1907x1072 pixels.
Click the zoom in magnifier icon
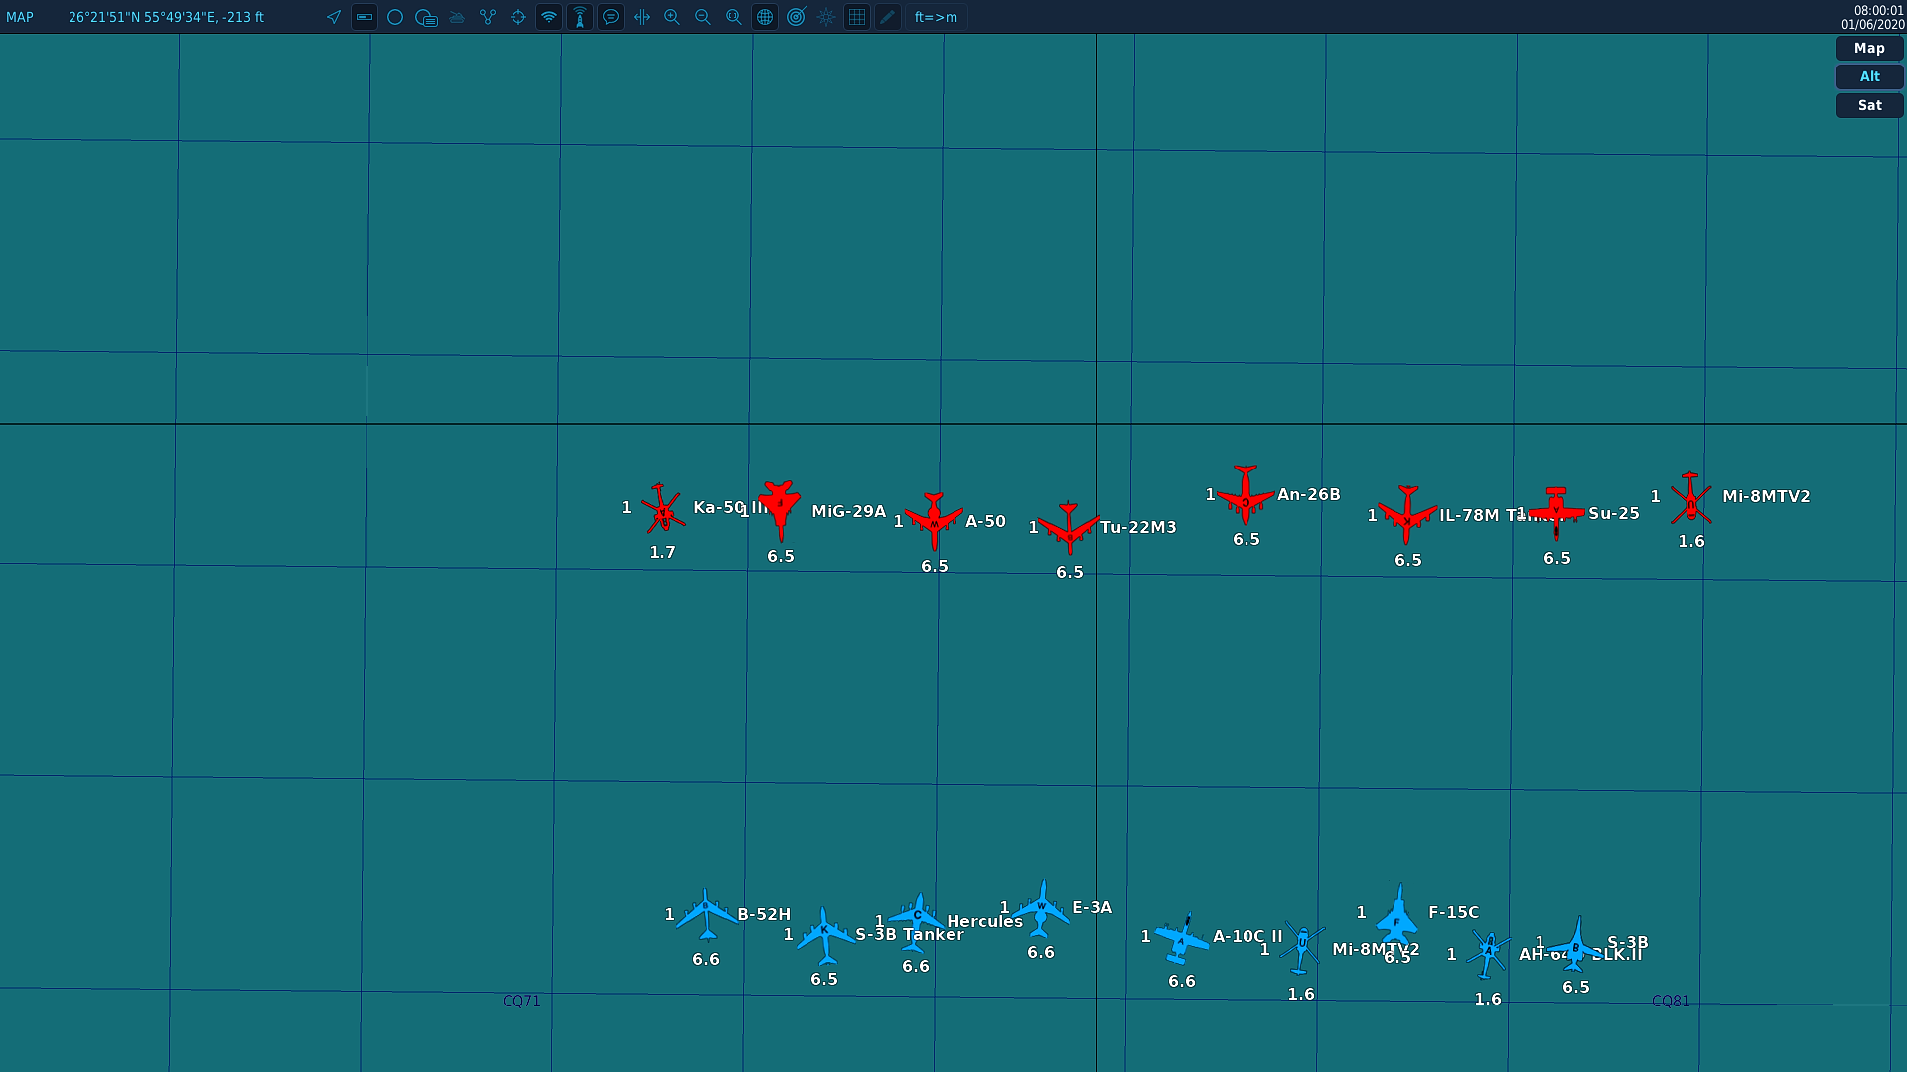coord(672,17)
